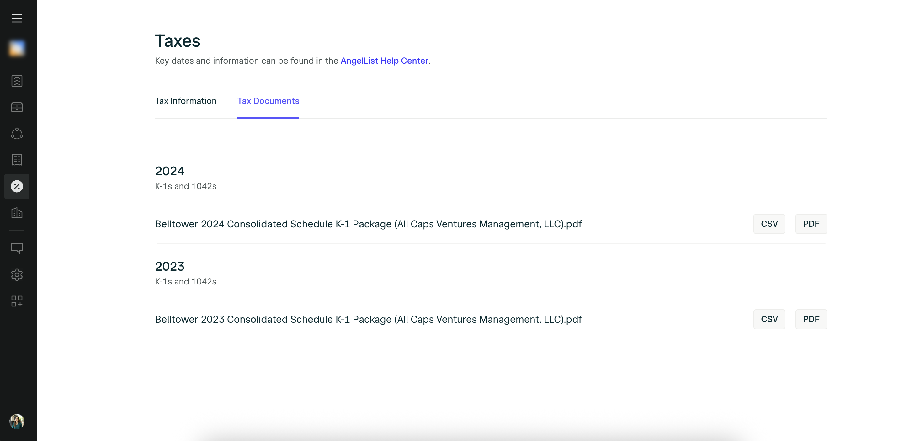The image size is (904, 441).
Task: Open the AngelList Help Center link
Action: click(384, 61)
